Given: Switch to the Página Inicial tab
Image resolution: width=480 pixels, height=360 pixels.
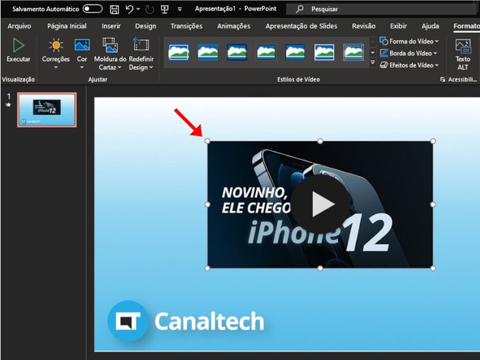Looking at the screenshot, I should pyautogui.click(x=67, y=26).
